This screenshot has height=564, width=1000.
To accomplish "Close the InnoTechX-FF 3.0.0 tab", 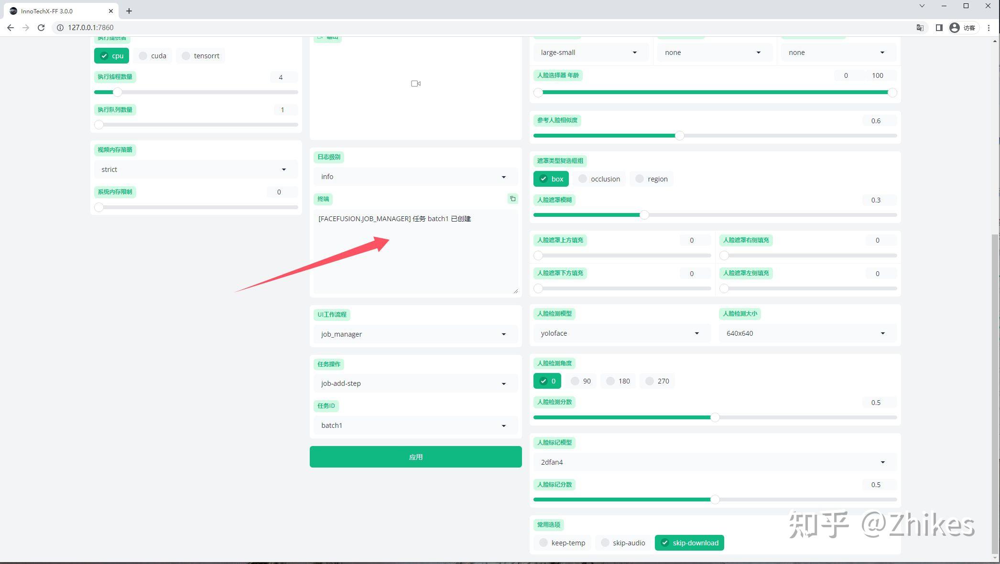I will pos(111,11).
